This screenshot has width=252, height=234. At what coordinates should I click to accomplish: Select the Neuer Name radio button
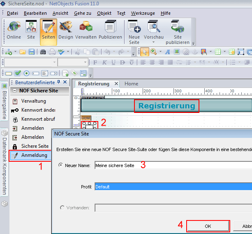click(x=61, y=165)
